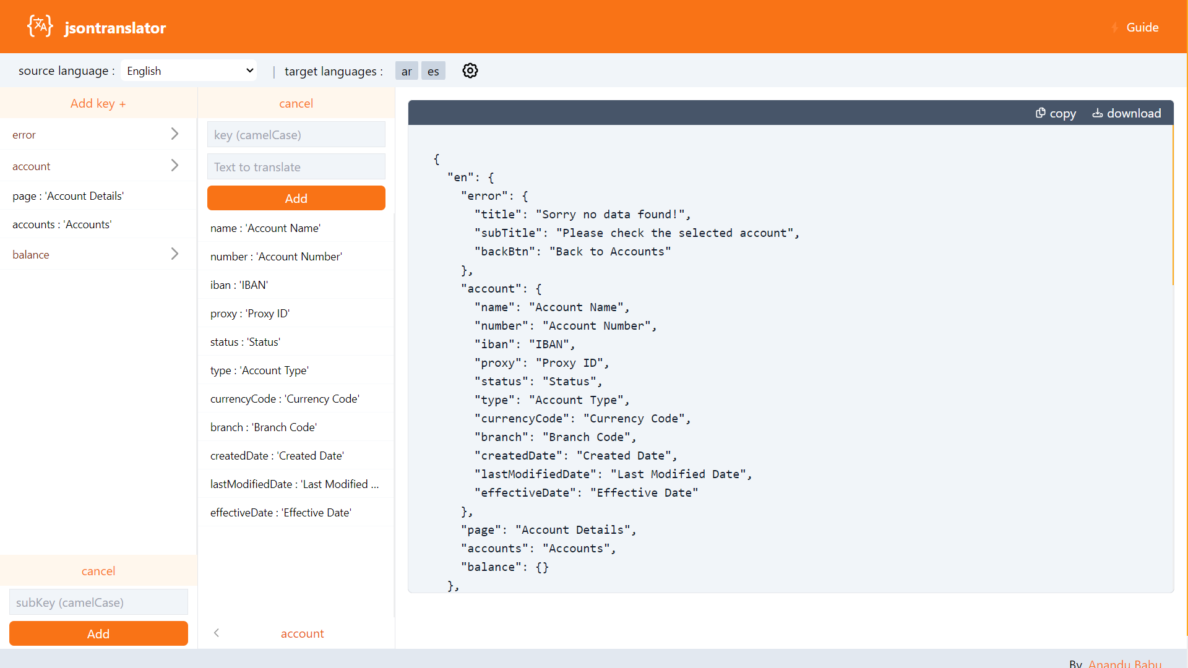Open the Guide link
1188x668 pixels.
tap(1142, 27)
